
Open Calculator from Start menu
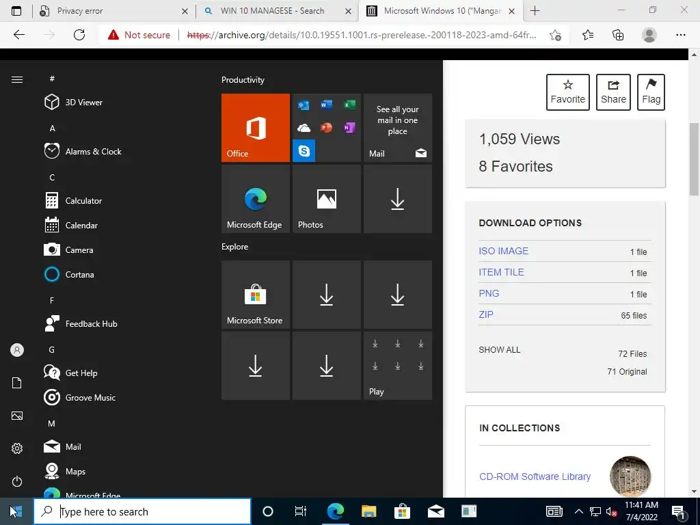tap(73, 201)
